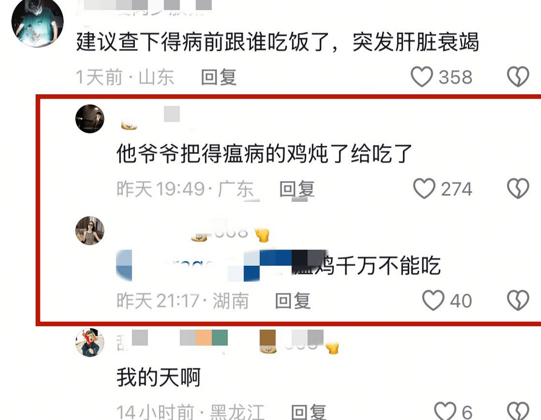Reply to the Shandong comment via 回复
Screen dimensions: 541x420
coord(219,77)
